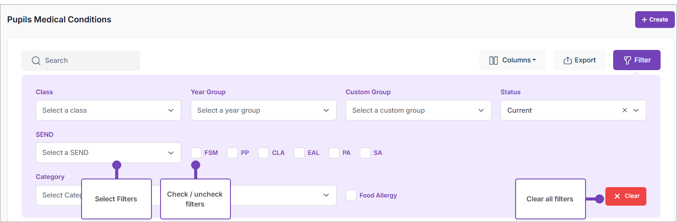Click the red Clear button
The image size is (677, 222).
[626, 196]
